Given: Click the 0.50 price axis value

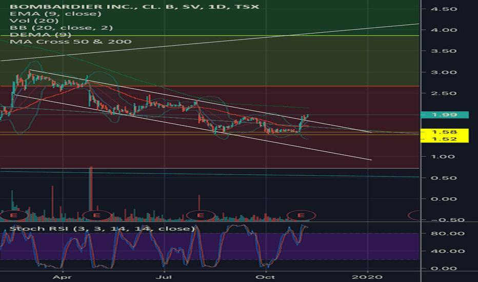Looking at the screenshot, I should point(444,178).
